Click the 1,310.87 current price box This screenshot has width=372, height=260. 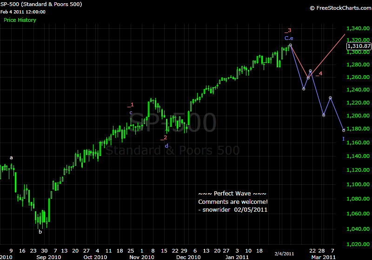pyautogui.click(x=359, y=46)
